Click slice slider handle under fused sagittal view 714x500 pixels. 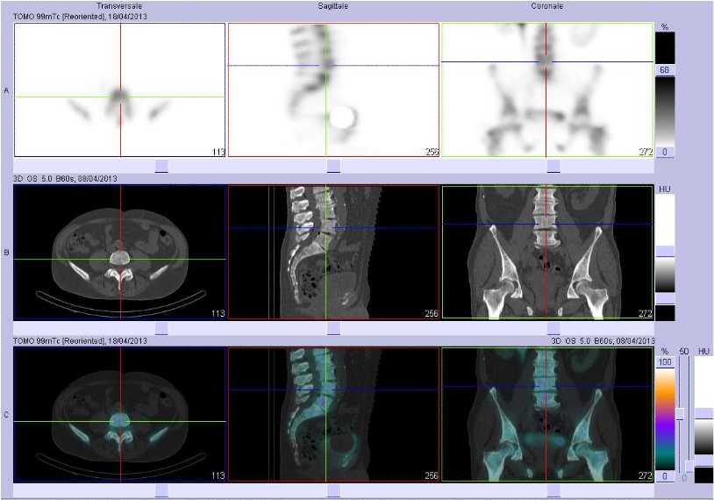coord(333,491)
